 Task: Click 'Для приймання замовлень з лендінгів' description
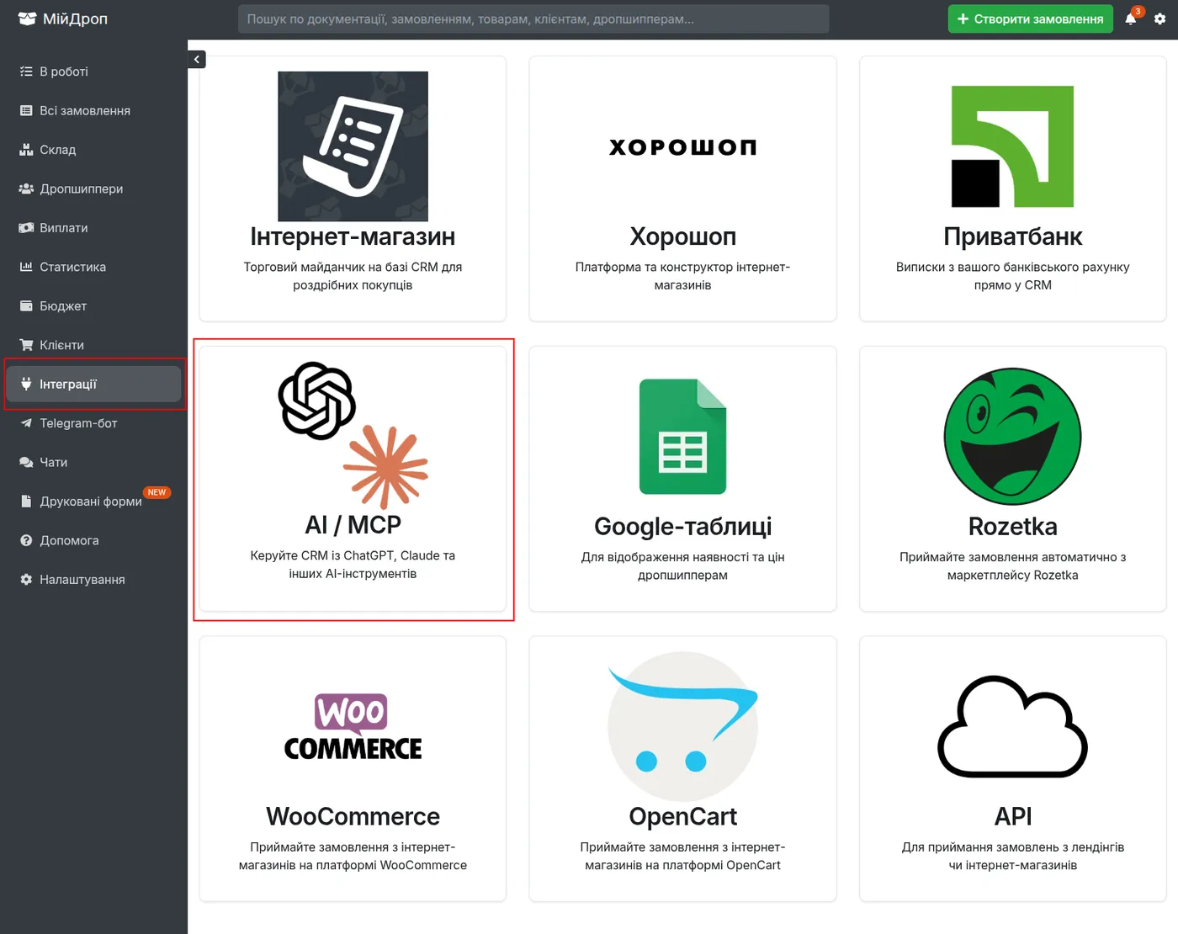[x=1012, y=856]
